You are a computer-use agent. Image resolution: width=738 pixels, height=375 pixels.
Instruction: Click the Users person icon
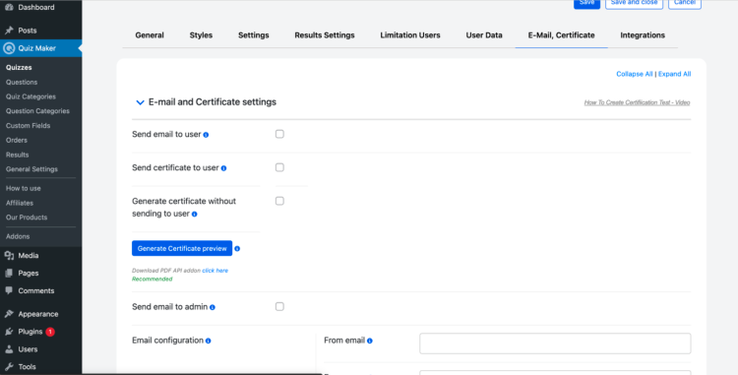point(9,349)
